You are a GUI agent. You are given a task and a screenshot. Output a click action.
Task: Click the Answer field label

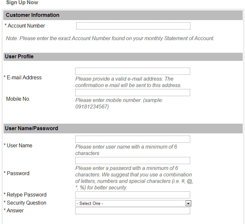coord(15,211)
